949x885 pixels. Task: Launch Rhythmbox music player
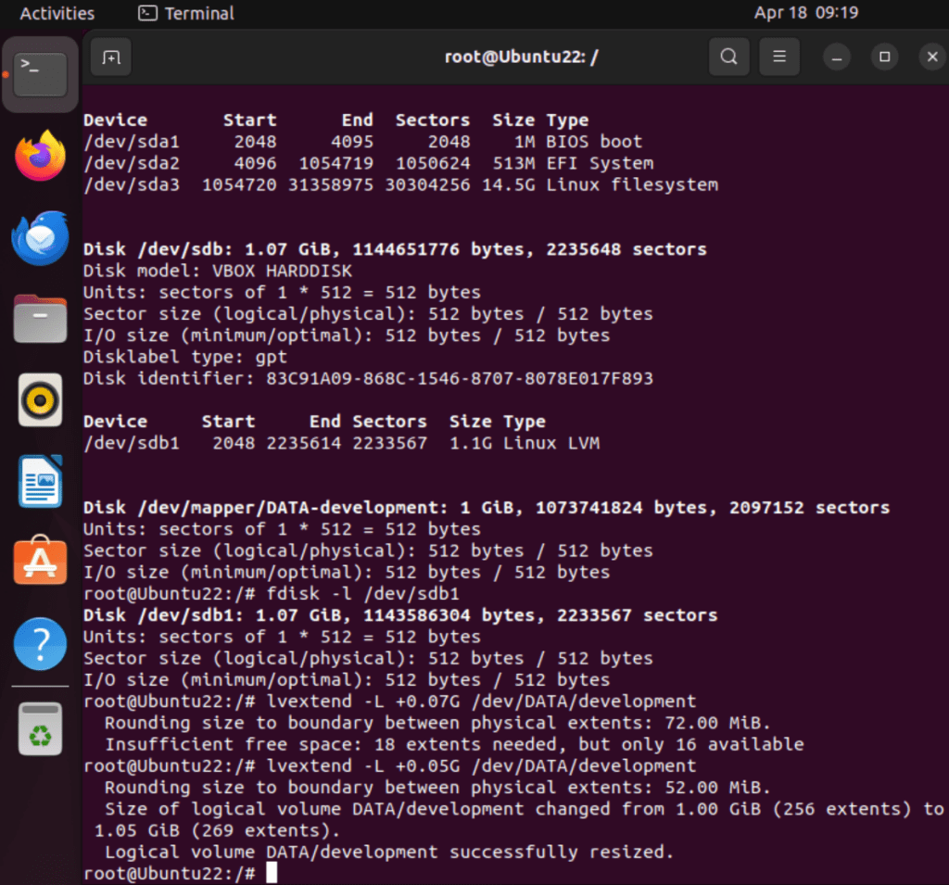(40, 401)
